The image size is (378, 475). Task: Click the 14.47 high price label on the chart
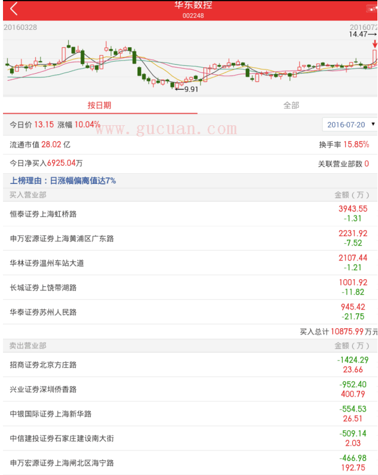click(358, 34)
